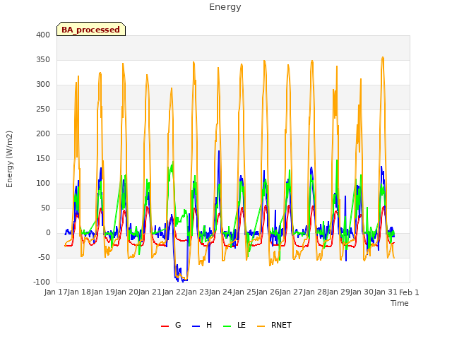
Task: Toggle the H series legend entry
Action: [202, 325]
